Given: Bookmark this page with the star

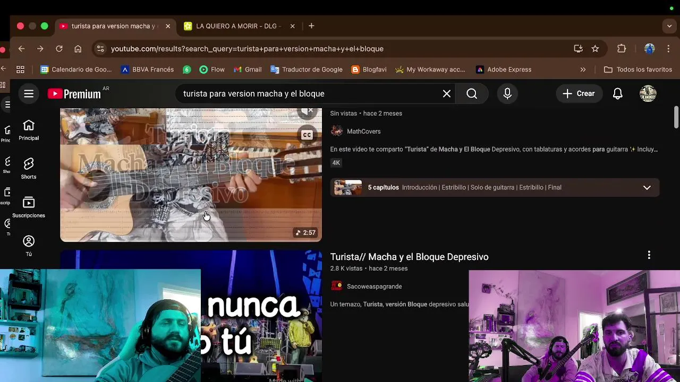Looking at the screenshot, I should [x=596, y=49].
